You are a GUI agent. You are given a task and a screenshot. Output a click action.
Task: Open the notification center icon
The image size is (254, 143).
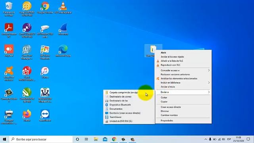(248, 139)
